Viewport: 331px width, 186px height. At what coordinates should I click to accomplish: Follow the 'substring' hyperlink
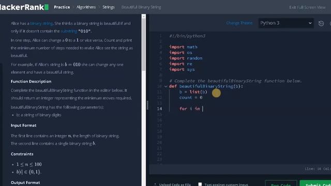[x=69, y=31]
